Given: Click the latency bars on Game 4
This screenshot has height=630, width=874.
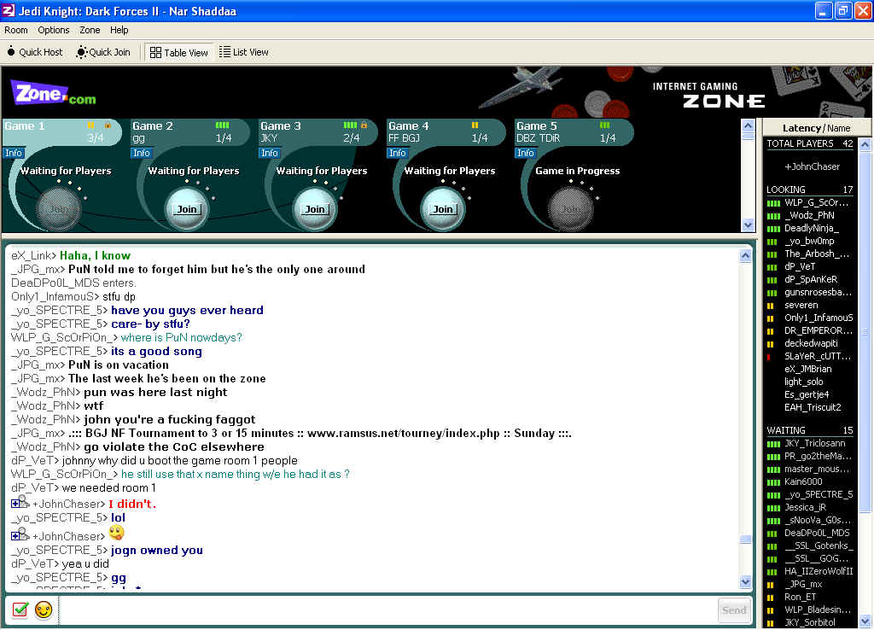Looking at the screenshot, I should pos(475,125).
